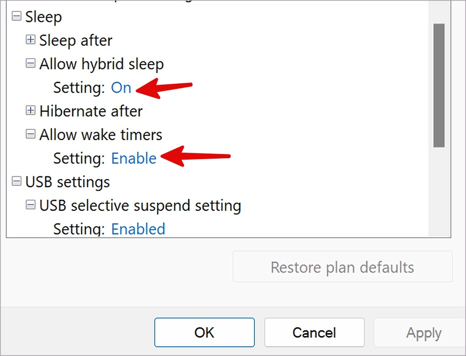The image size is (466, 356).
Task: Select the Hibernate after label
Action: click(91, 111)
